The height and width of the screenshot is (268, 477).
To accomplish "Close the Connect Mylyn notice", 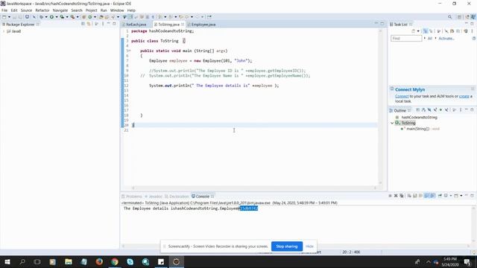I will coord(473,89).
